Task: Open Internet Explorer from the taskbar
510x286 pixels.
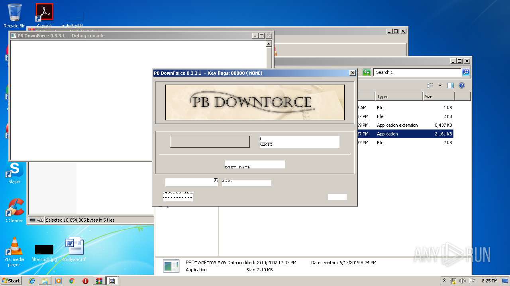Action: [x=32, y=281]
